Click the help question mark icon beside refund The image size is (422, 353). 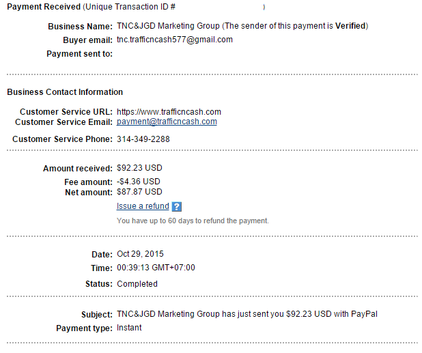pyautogui.click(x=177, y=206)
